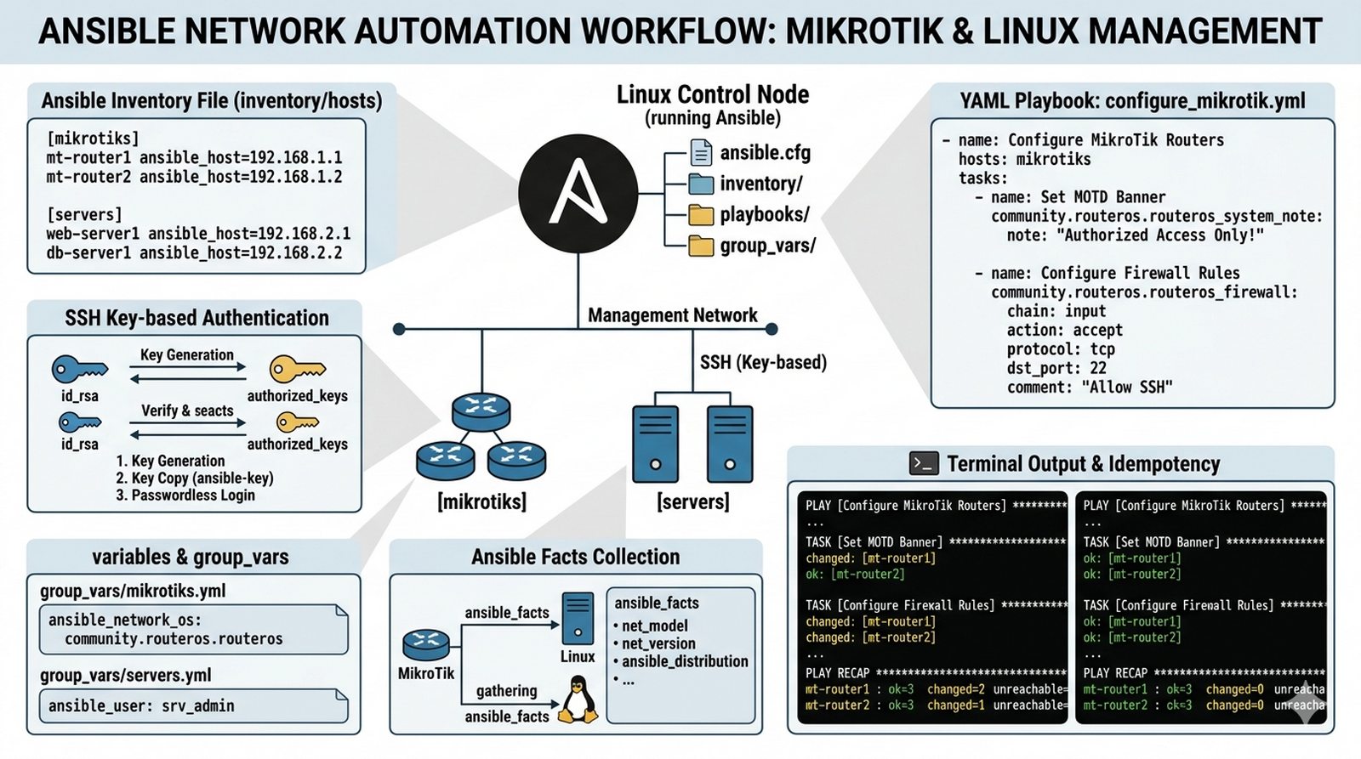The width and height of the screenshot is (1361, 759).
Task: Click the right terminal pane showing changed=0
Action: pyautogui.click(x=1200, y=606)
